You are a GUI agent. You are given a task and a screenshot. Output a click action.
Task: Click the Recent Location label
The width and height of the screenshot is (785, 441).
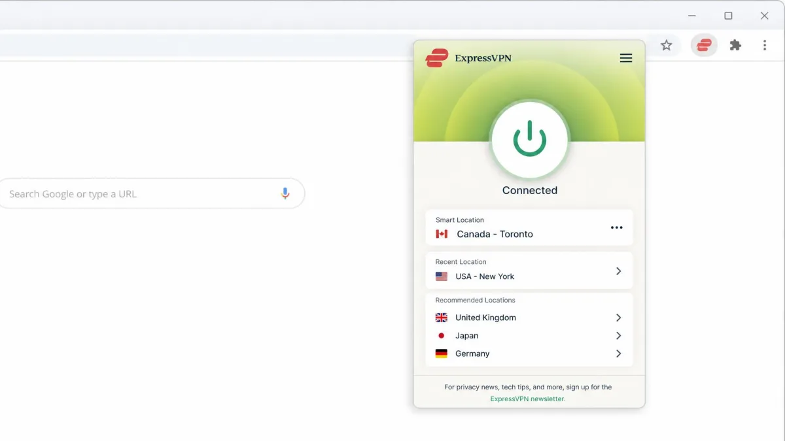[x=461, y=262]
